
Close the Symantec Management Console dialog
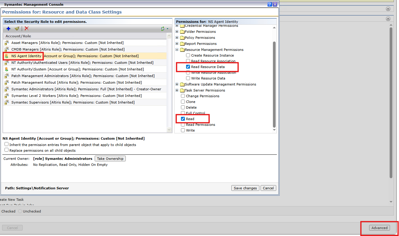point(275,5)
